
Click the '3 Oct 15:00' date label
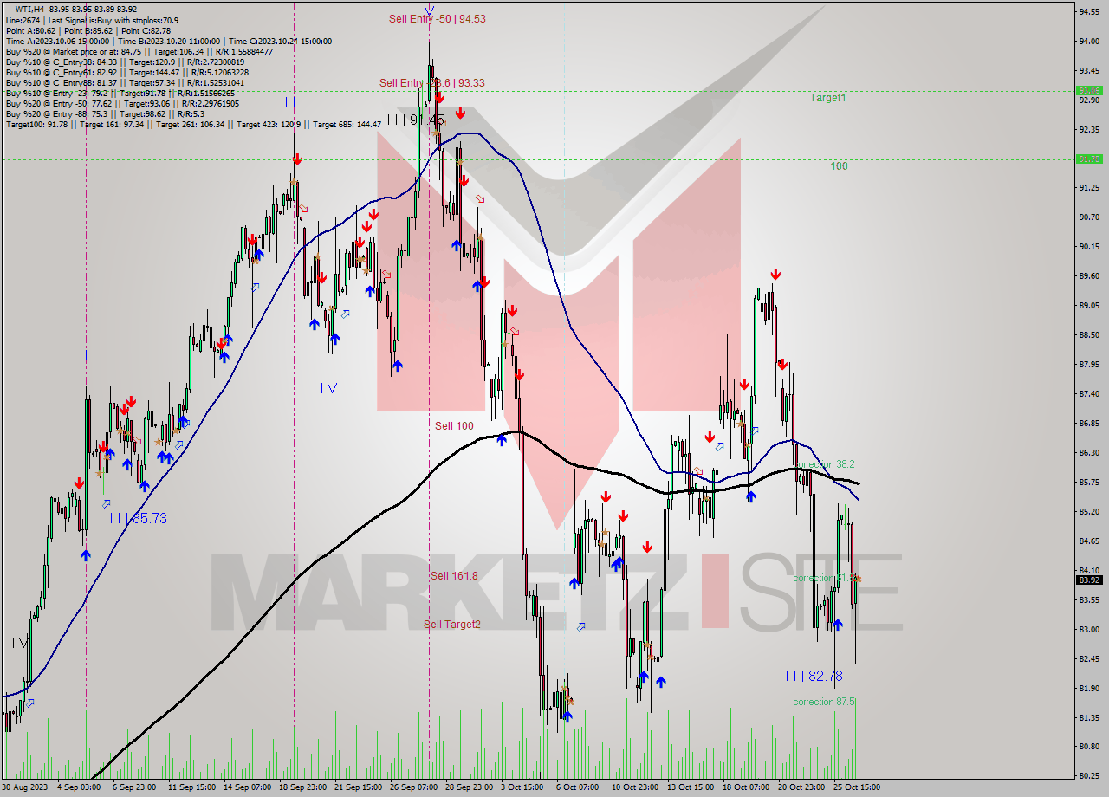click(523, 787)
